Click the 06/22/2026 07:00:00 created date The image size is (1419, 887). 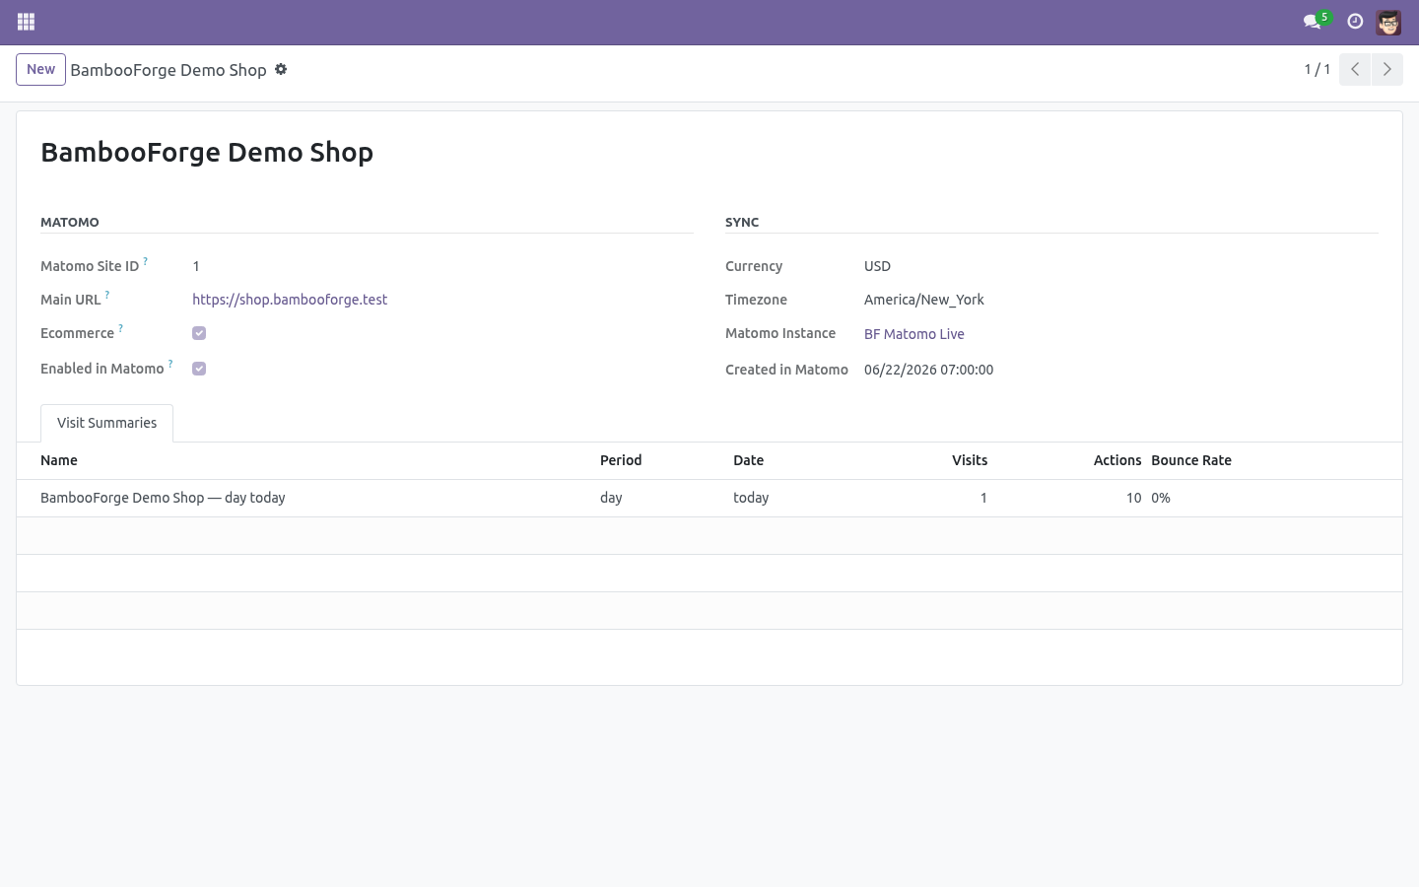(928, 370)
